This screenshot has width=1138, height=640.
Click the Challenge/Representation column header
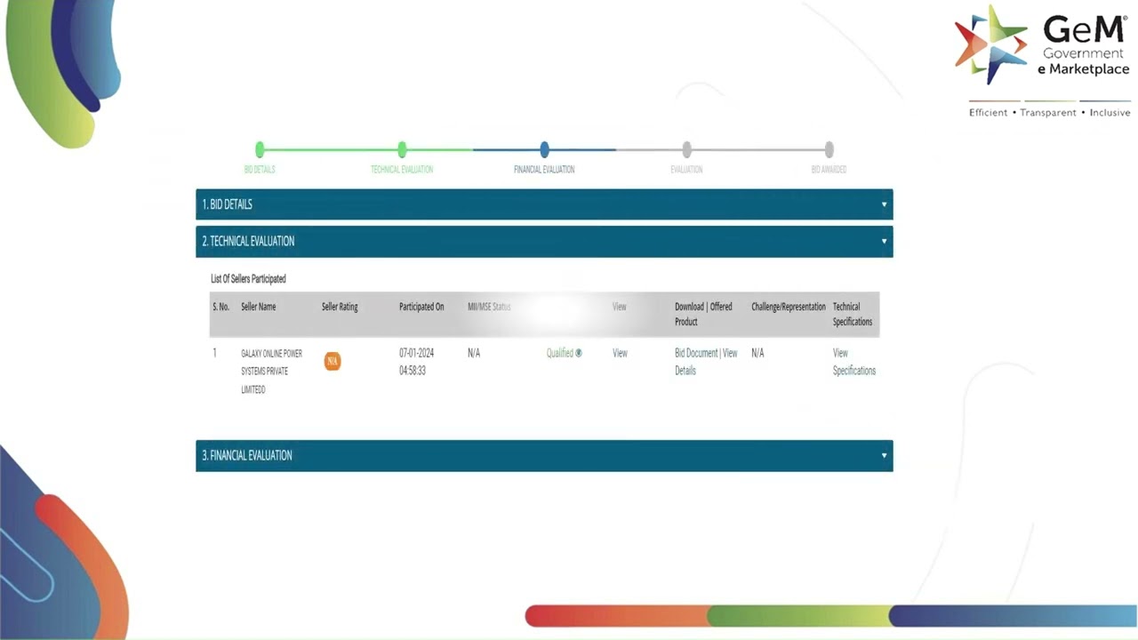click(x=789, y=307)
